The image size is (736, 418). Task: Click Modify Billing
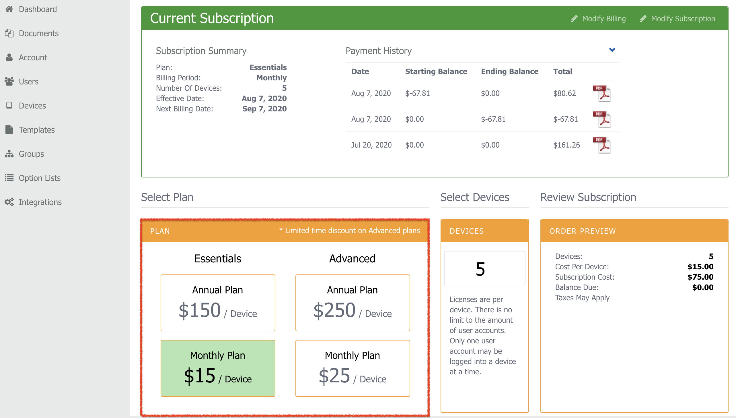pos(604,18)
